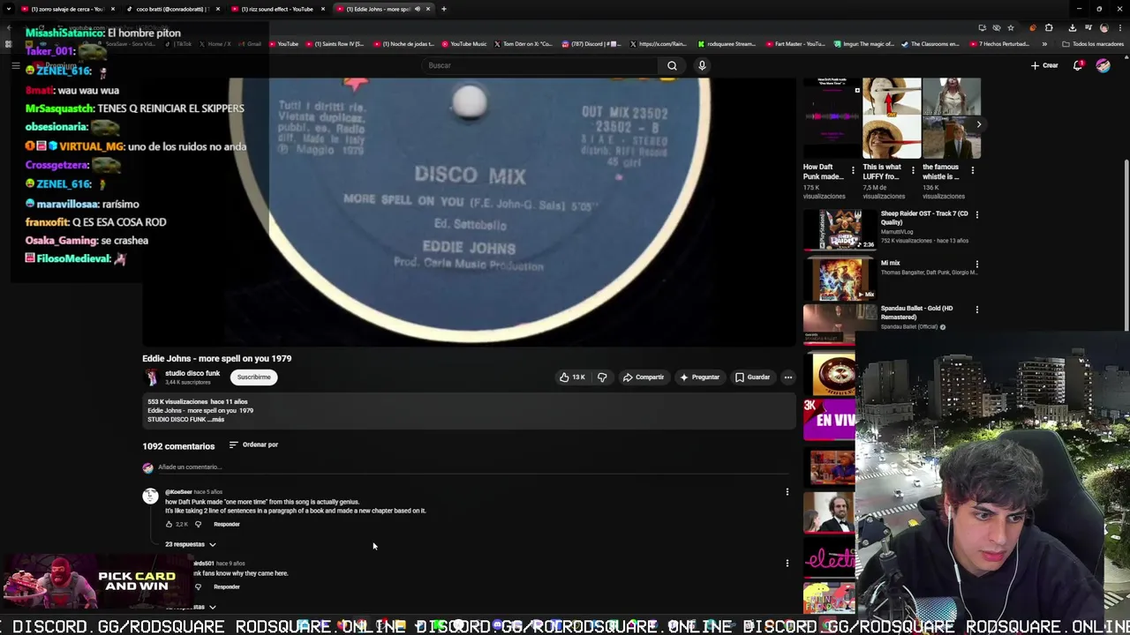Reply to @KoeSeer comment with Responder
Viewport: 1130px width, 635px height.
click(227, 524)
